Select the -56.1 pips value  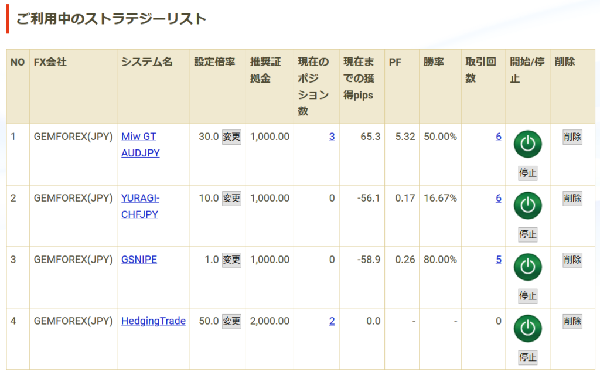(x=369, y=198)
